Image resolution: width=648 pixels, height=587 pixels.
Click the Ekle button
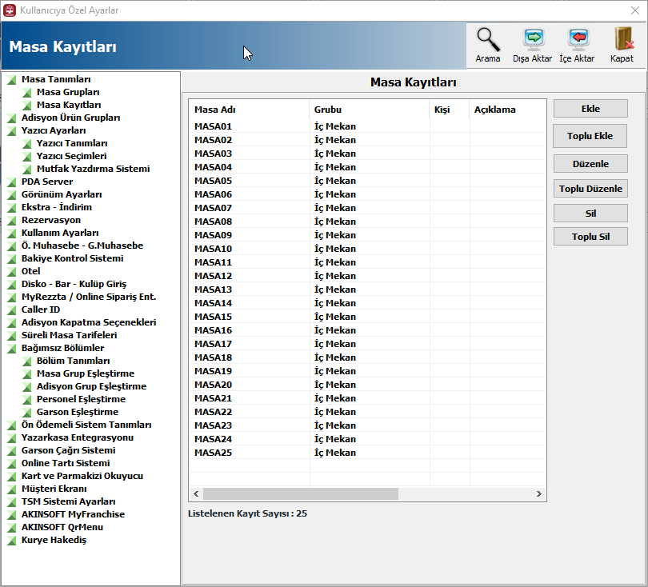coord(590,109)
